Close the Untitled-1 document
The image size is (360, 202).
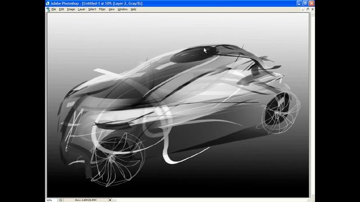pyautogui.click(x=313, y=10)
